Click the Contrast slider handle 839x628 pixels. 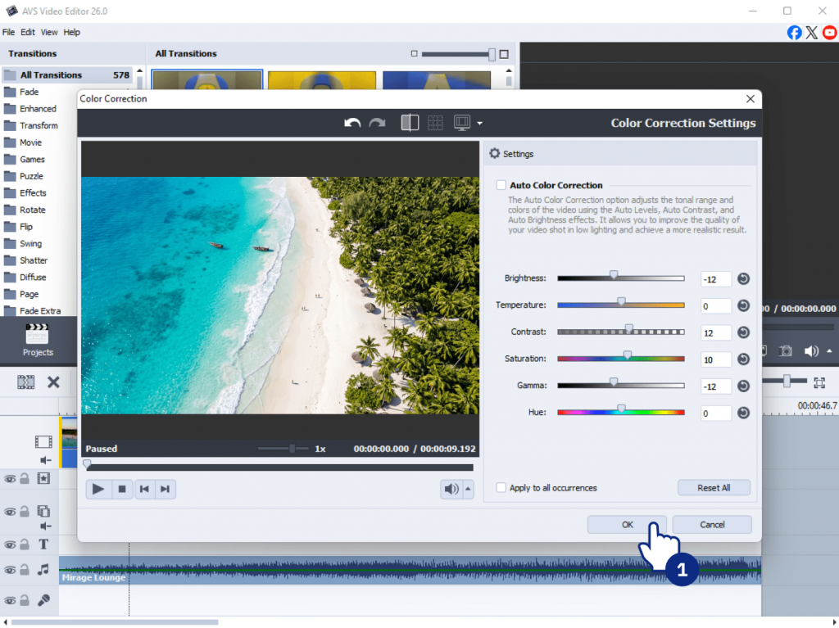629,329
